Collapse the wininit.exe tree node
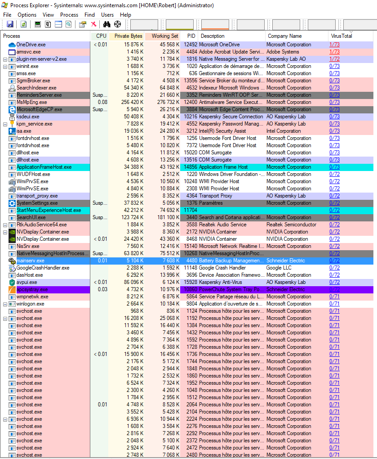The width and height of the screenshot is (377, 459). pyautogui.click(x=5, y=67)
